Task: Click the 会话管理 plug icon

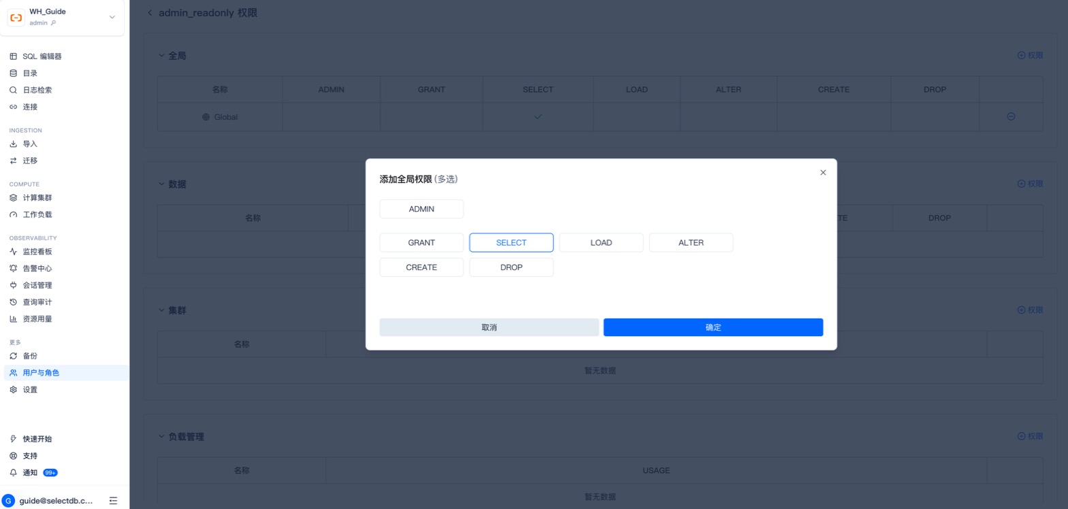Action: tap(13, 285)
